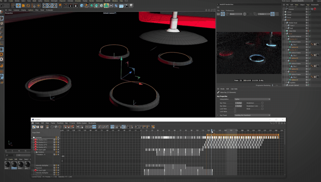Collapse the Rotation folder in Timeline

[x=34, y=152]
